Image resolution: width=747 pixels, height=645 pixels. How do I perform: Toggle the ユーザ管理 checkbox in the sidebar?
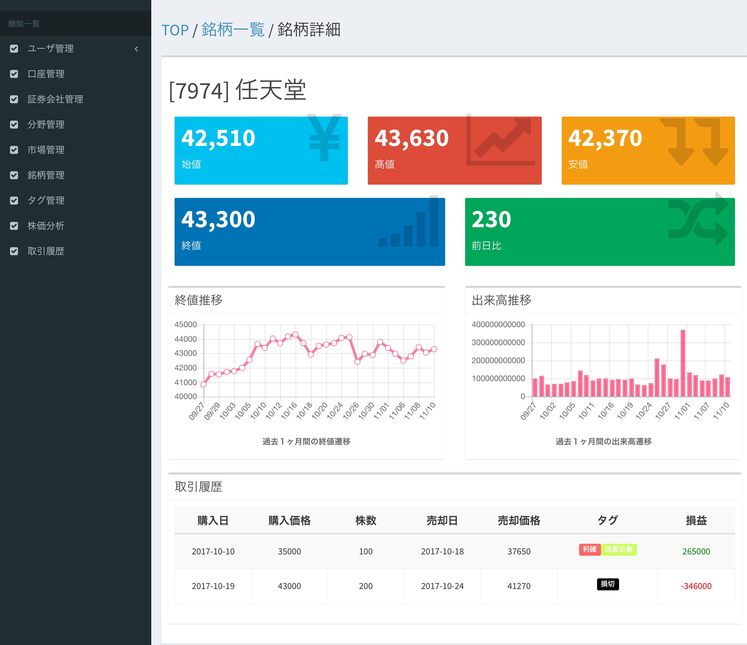pos(14,49)
